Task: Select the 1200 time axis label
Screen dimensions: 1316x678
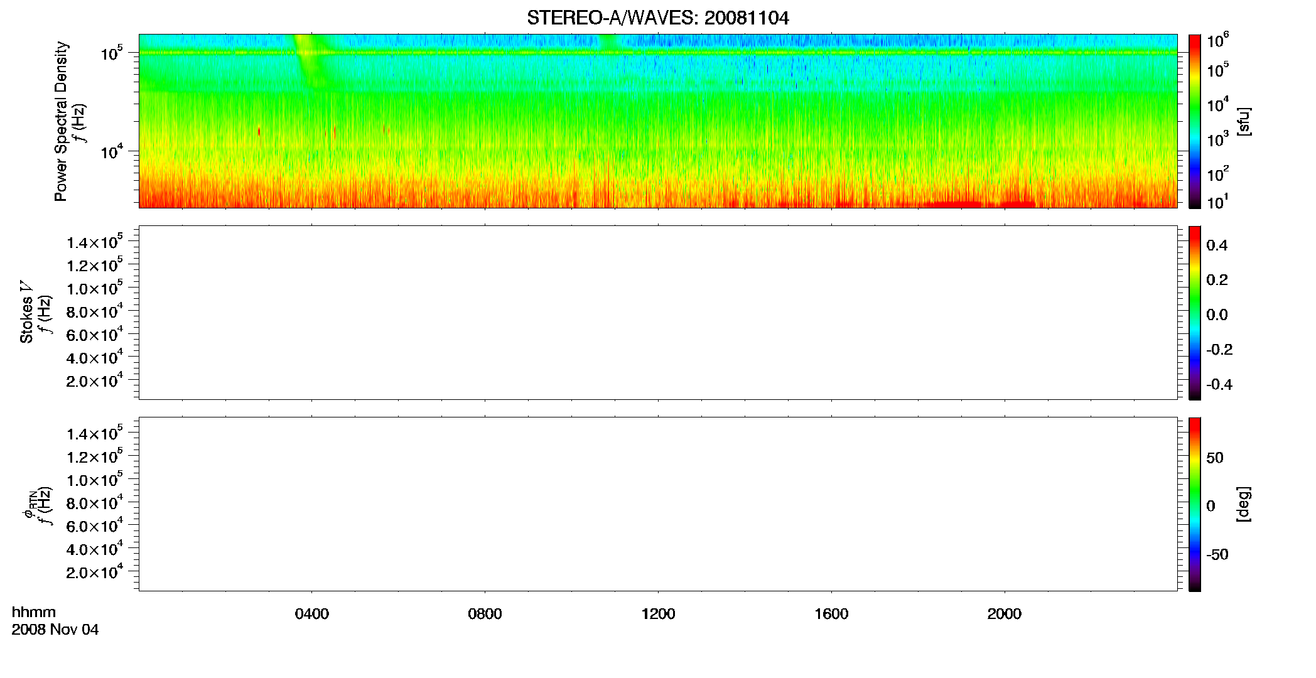Action: pos(658,614)
